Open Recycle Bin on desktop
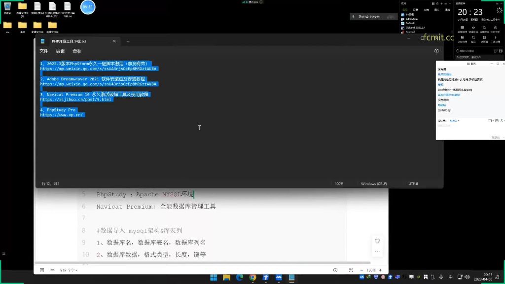Screen dimensions: 505x284 click(7, 8)
